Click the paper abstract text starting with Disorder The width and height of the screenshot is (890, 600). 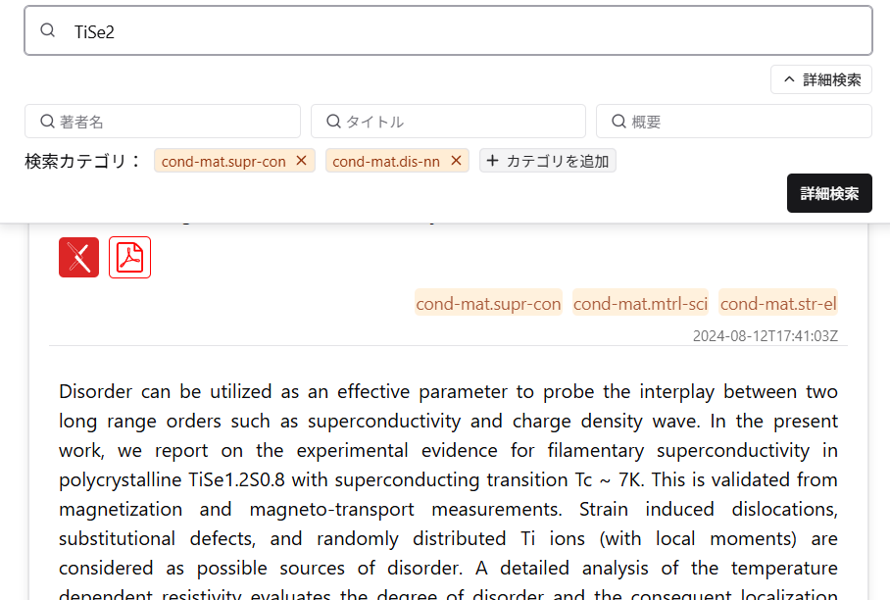click(448, 480)
